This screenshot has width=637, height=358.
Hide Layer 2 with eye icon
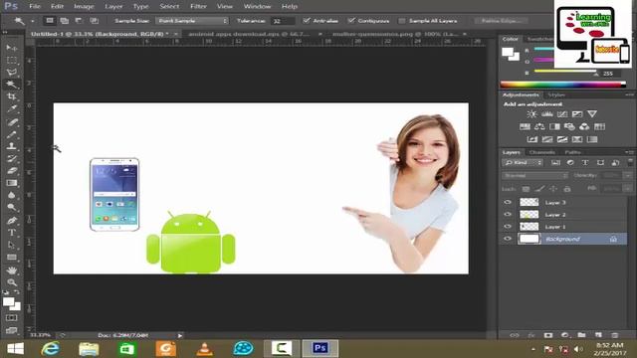(508, 215)
